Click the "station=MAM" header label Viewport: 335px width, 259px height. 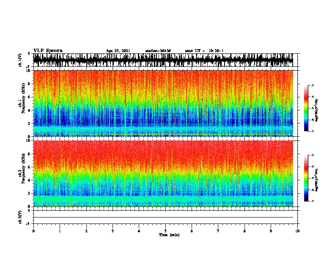[158, 51]
